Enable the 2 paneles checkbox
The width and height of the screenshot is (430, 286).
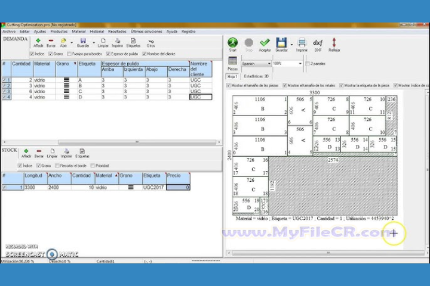[x=308, y=64]
